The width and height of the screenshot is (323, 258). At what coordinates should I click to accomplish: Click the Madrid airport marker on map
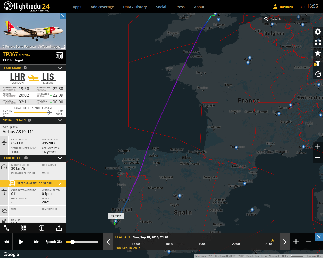(180, 196)
